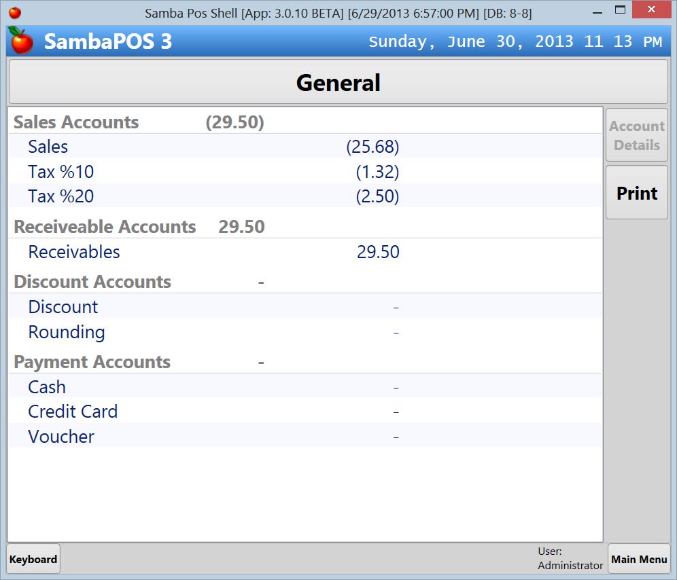Open the Main Menu
677x580 pixels.
(638, 558)
